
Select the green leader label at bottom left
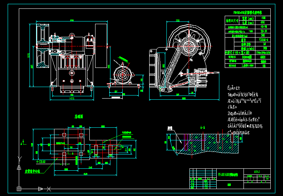coord(32,171)
